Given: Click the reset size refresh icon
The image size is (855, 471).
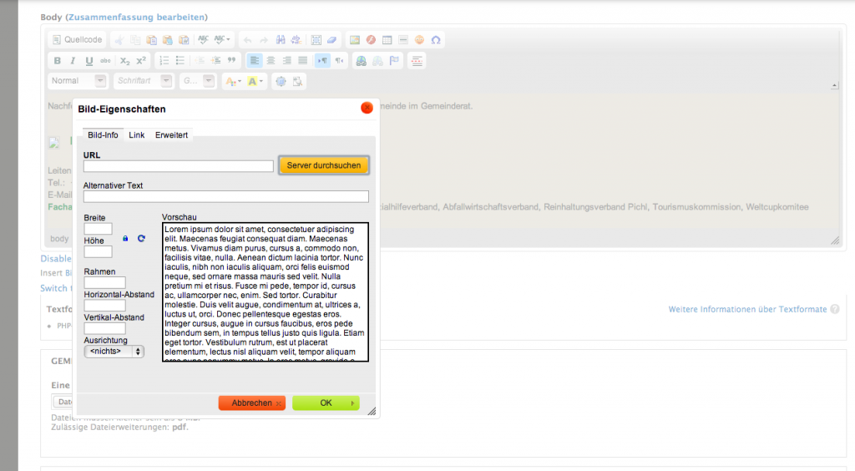Looking at the screenshot, I should (x=141, y=239).
